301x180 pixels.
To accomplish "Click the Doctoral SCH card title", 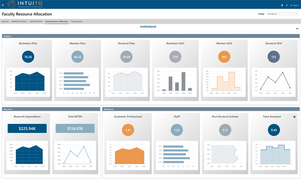I will pyautogui.click(x=274, y=43).
